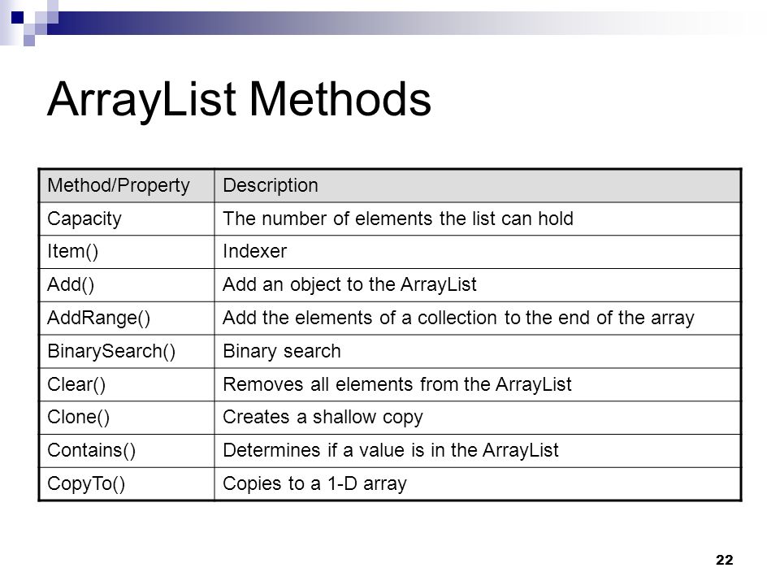Screen dimensions: 780x585
Task: Click the Item() method cell
Action: point(127,252)
